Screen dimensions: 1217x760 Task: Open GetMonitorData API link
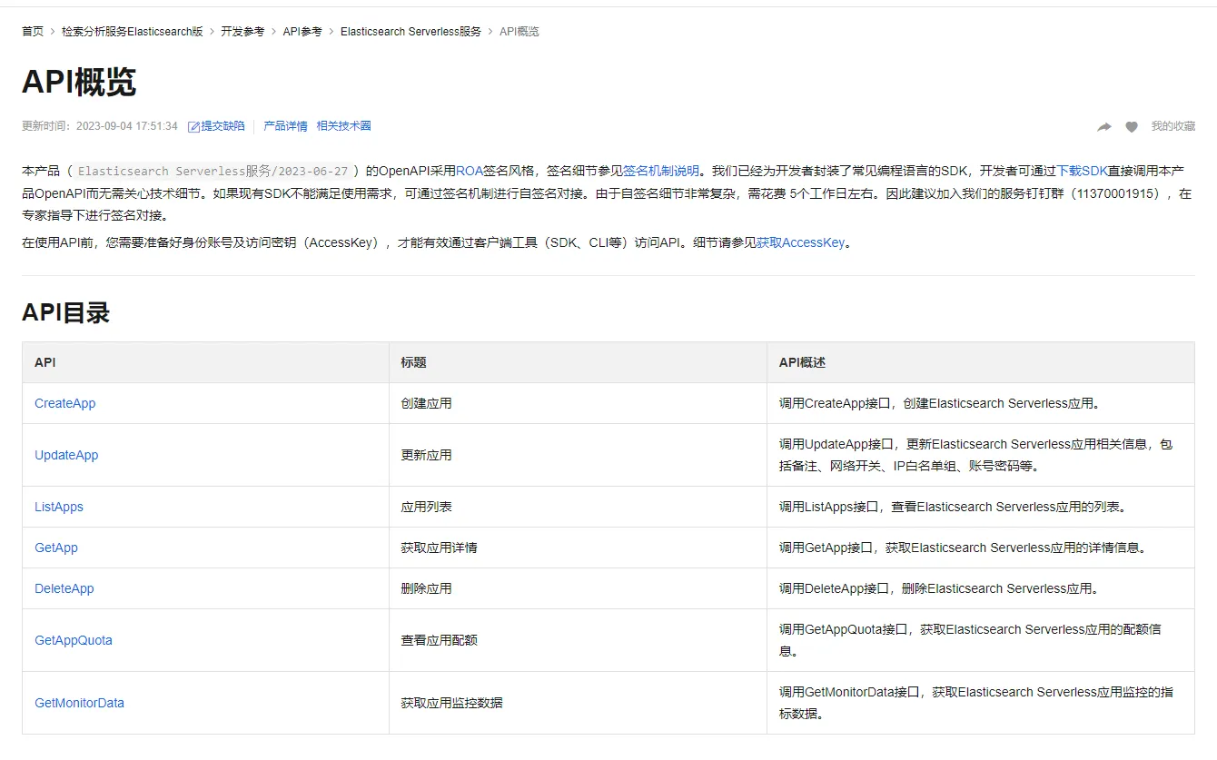tap(79, 703)
